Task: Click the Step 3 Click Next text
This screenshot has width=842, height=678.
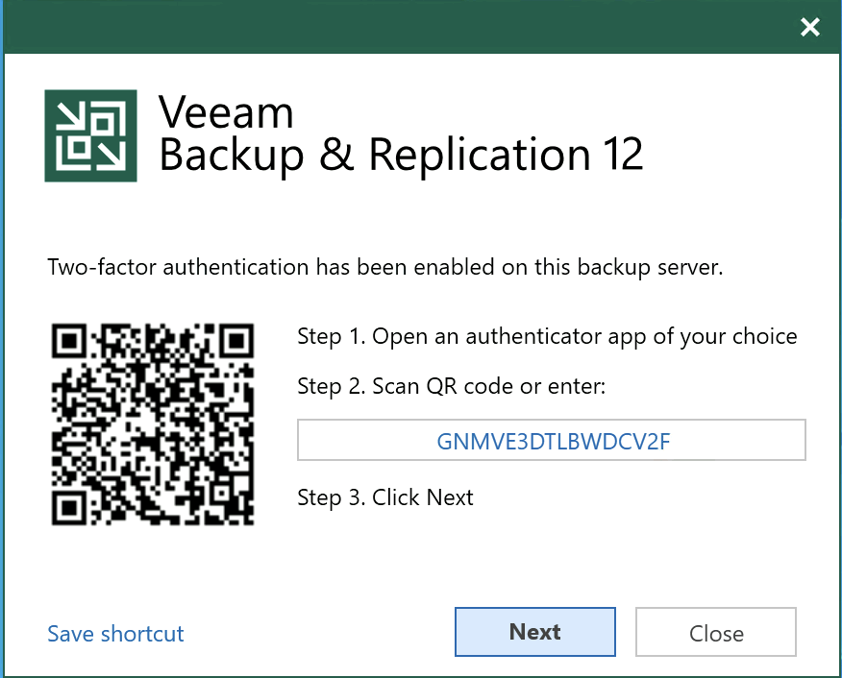Action: pos(384,497)
